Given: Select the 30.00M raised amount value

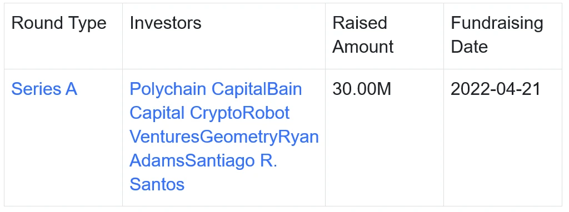Looking at the screenshot, I should click(362, 89).
